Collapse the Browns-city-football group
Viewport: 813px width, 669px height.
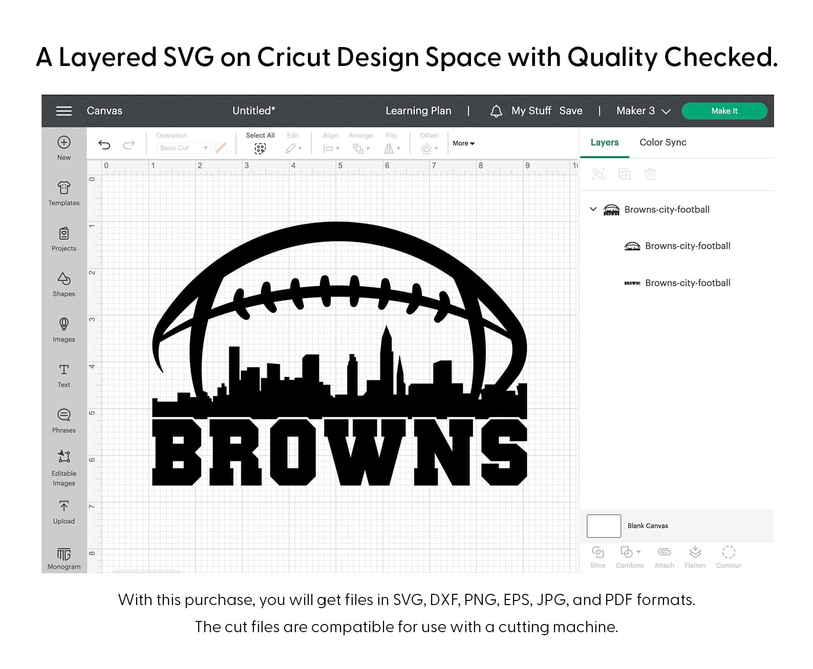[593, 209]
